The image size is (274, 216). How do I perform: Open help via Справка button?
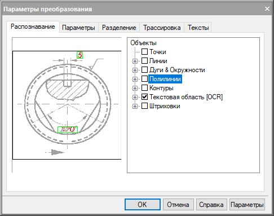[211, 205]
